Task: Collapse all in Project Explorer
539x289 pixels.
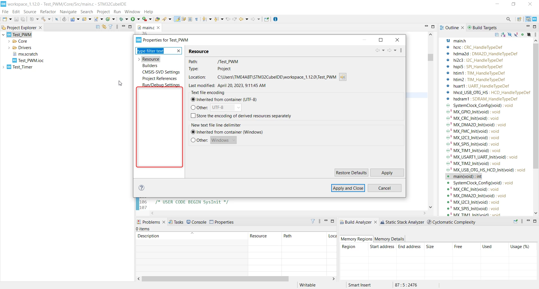Action: click(98, 27)
